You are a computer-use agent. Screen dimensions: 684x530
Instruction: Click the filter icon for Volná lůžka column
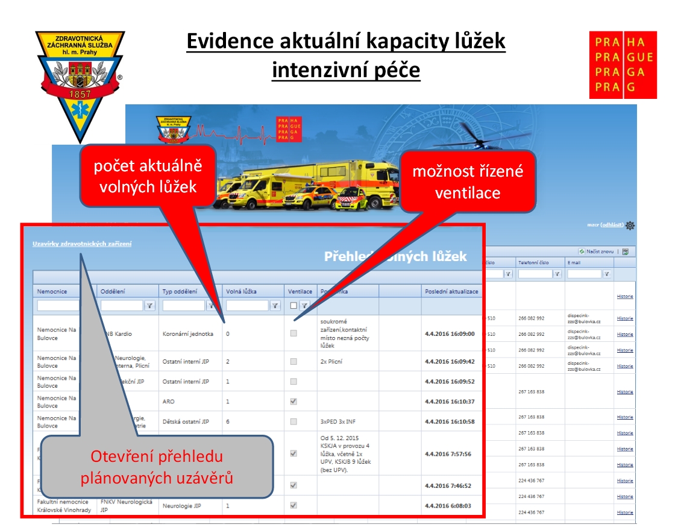[275, 306]
